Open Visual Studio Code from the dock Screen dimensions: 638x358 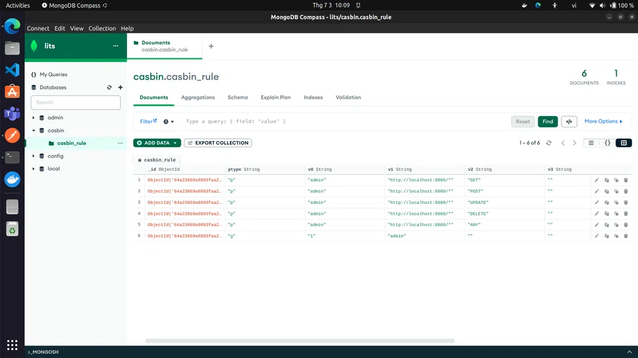coord(12,70)
